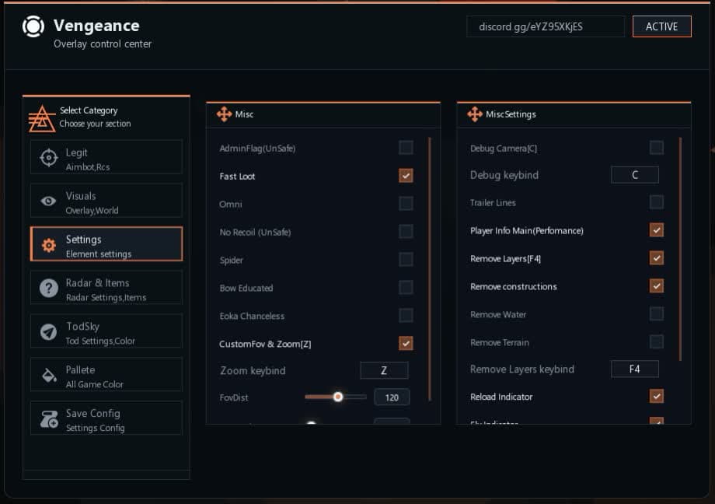The width and height of the screenshot is (715, 504).
Task: Click the Zoom keybind Z button
Action: [x=384, y=370]
